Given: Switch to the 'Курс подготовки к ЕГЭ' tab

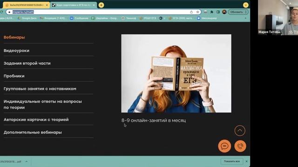Looking at the screenshot, I should pyautogui.click(x=74, y=5).
